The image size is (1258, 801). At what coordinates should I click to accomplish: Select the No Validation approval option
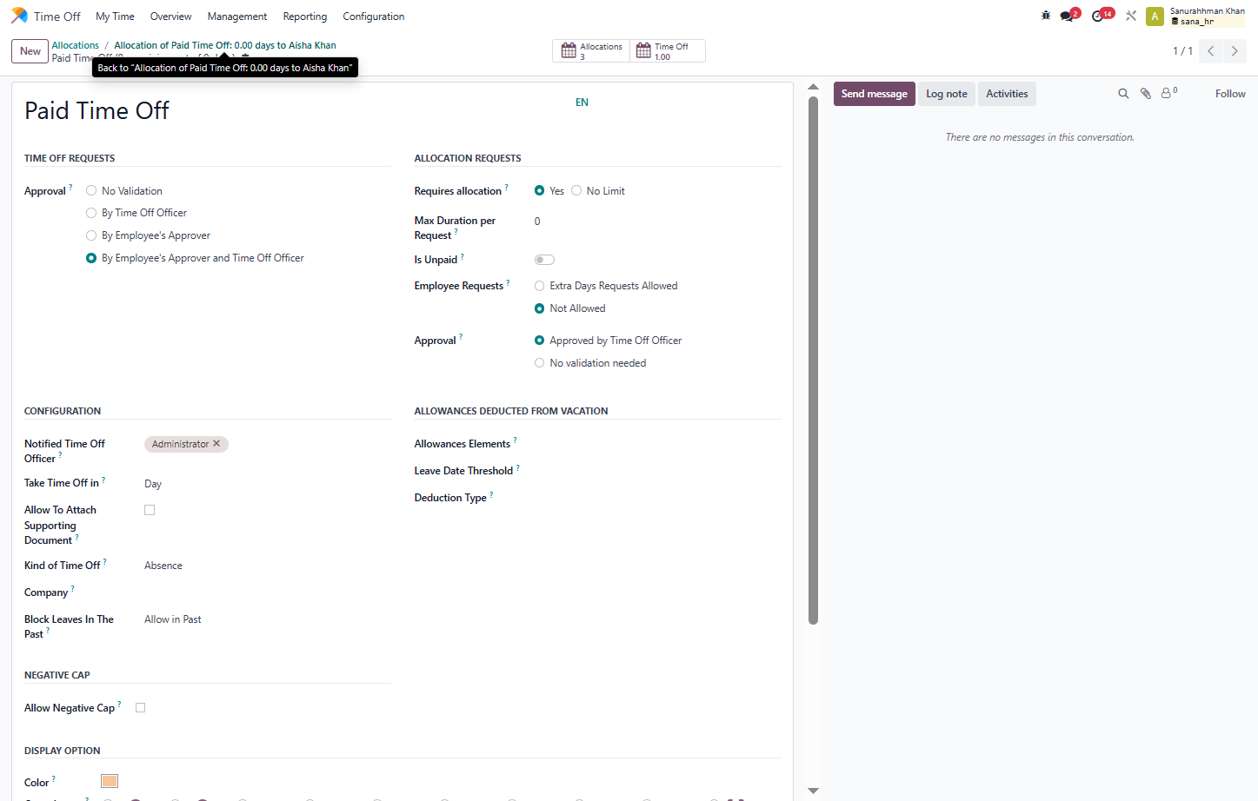pos(91,191)
